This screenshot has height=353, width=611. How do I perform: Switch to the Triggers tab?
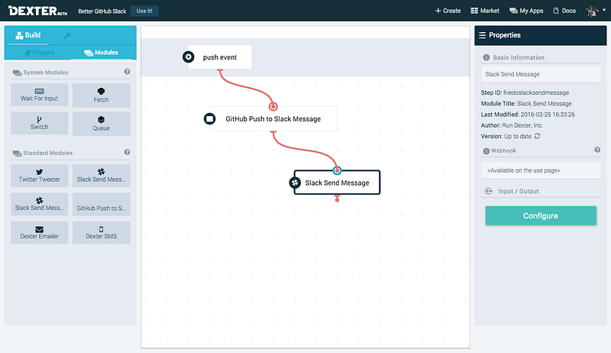point(40,52)
